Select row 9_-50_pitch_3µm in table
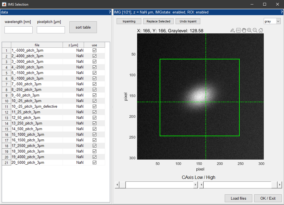284x205 pixels. pos(53,95)
